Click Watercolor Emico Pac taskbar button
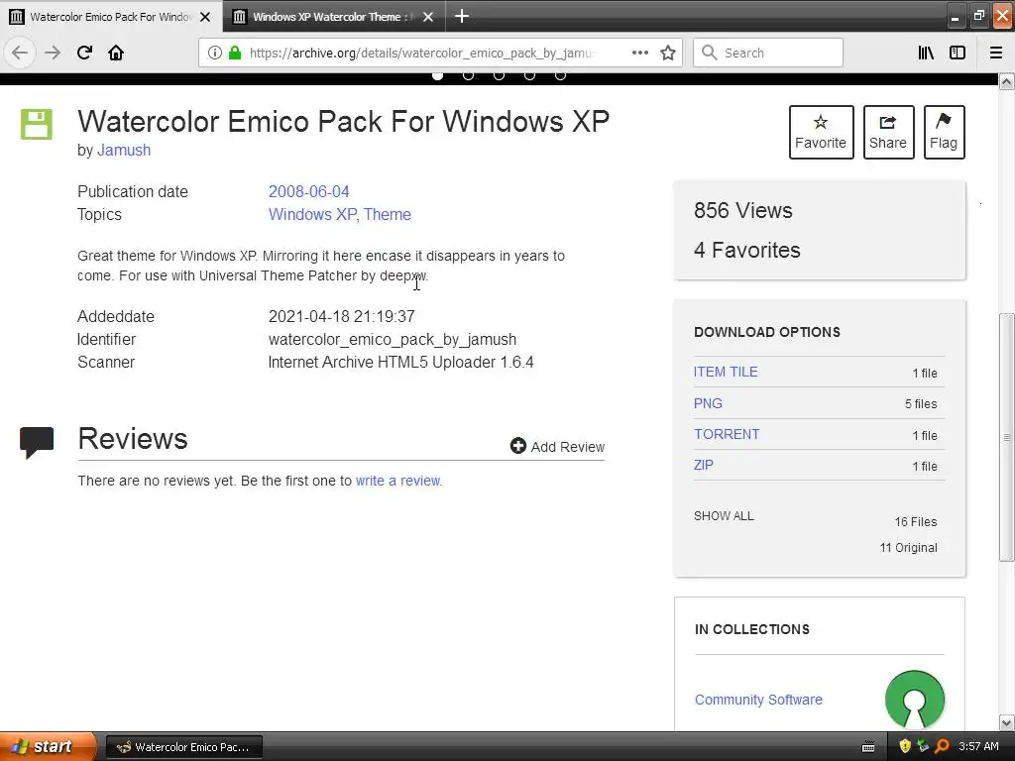Viewport: 1015px width, 761px height. 183,747
